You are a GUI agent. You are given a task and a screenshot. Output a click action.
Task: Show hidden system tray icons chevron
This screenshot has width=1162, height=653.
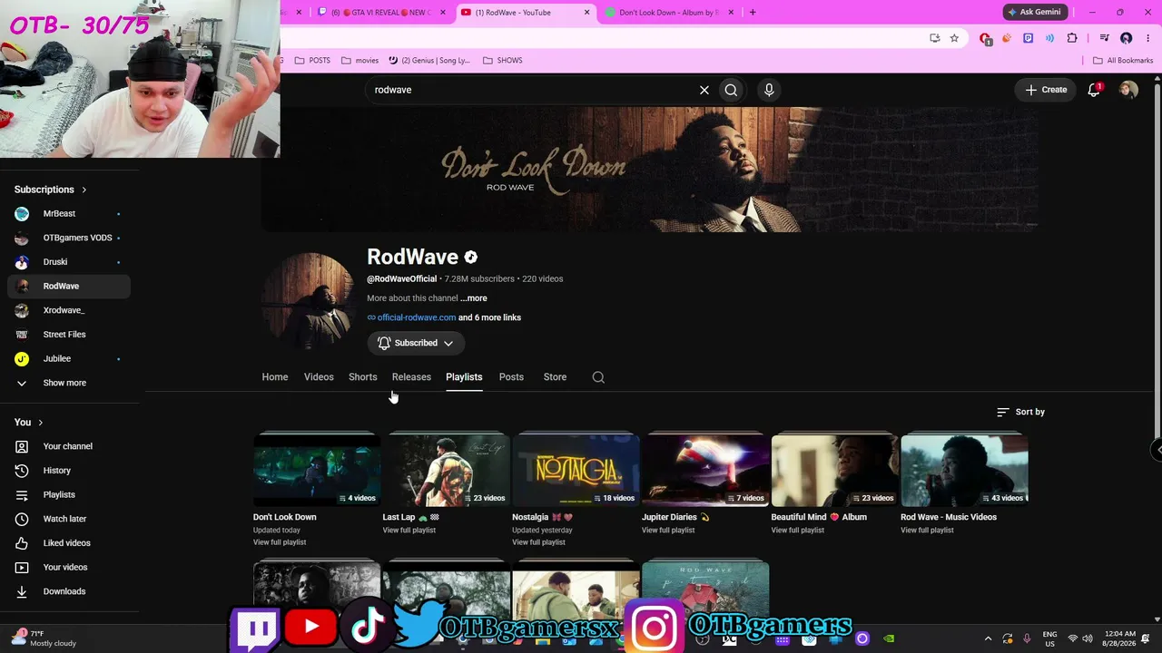click(x=989, y=638)
